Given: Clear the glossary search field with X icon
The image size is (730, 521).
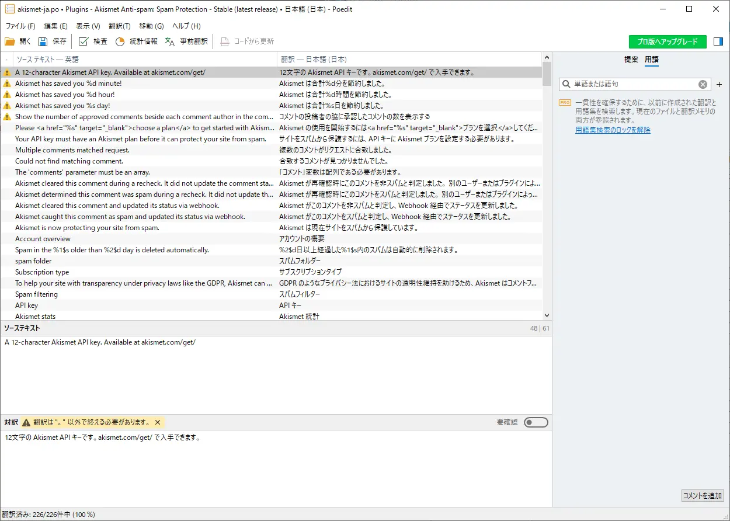Looking at the screenshot, I should (703, 84).
